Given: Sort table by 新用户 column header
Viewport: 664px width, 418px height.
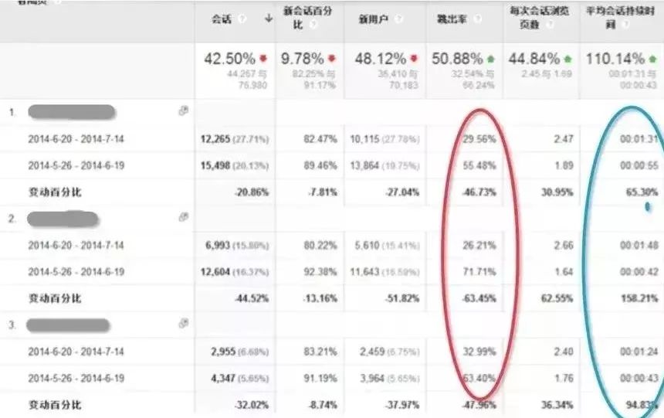Looking at the screenshot, I should pyautogui.click(x=374, y=19).
